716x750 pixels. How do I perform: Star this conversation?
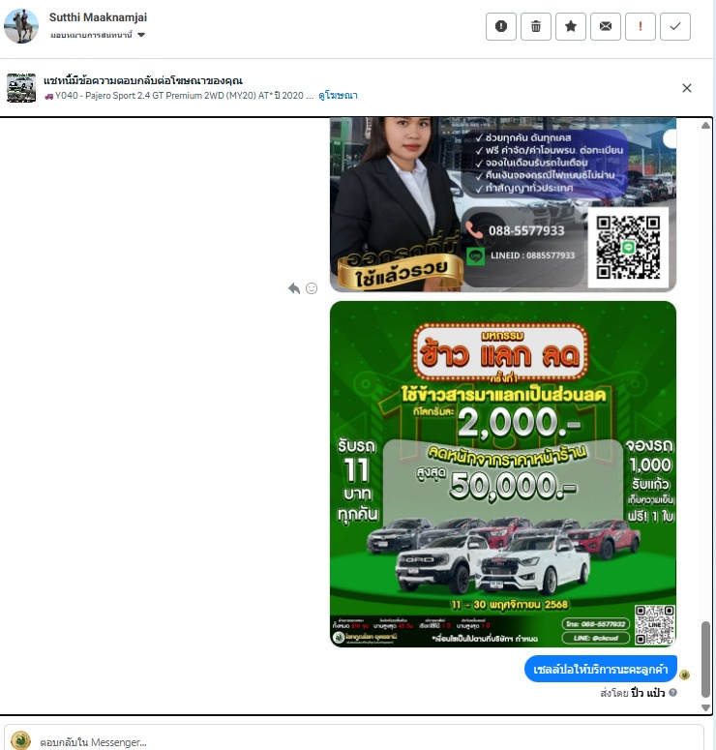(571, 26)
